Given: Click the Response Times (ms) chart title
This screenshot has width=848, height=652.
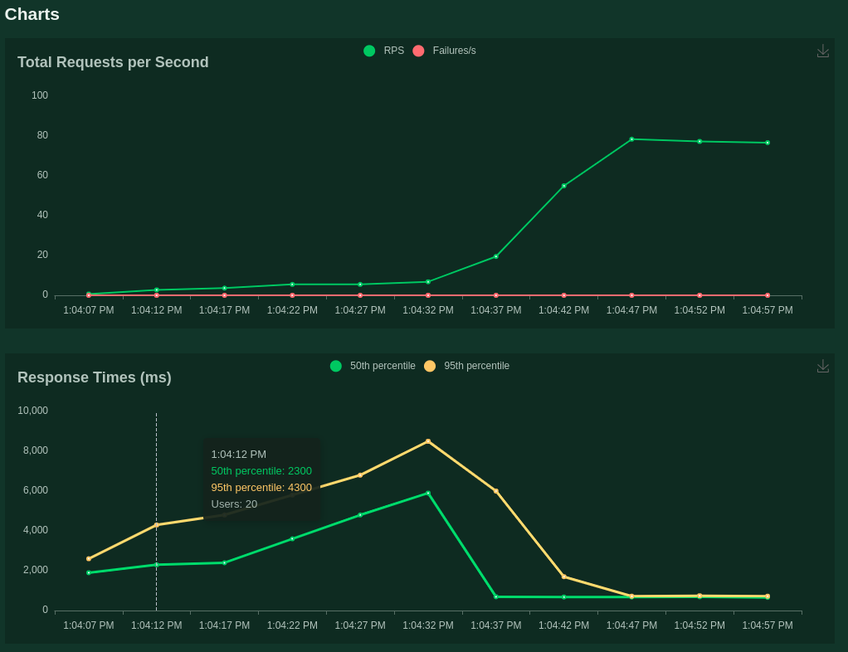Looking at the screenshot, I should 94,377.
